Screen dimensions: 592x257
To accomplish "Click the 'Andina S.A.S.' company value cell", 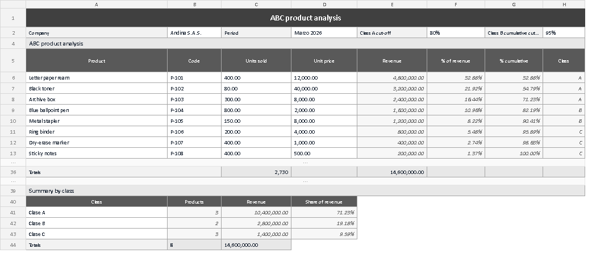I will tap(194, 32).
